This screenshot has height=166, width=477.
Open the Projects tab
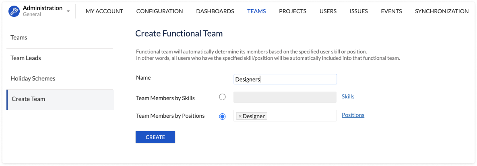293,11
